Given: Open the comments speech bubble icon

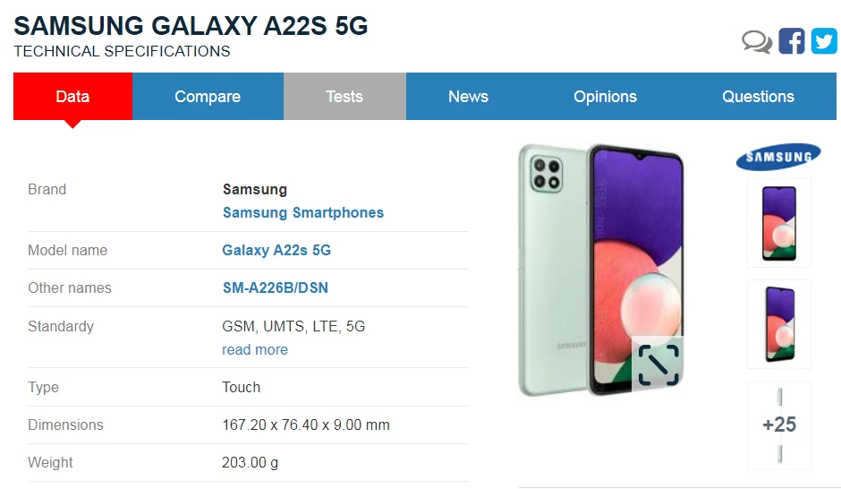Looking at the screenshot, I should pos(757,41).
